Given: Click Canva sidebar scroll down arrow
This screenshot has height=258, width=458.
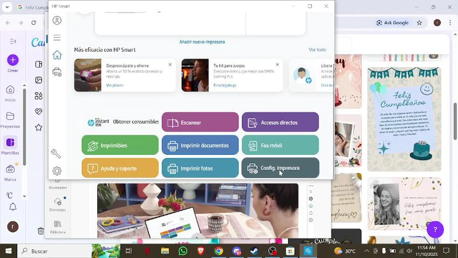Looking at the screenshot, I should pyautogui.click(x=24, y=196).
